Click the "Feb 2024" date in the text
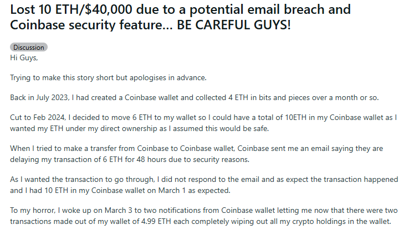The width and height of the screenshot is (409, 230). coord(49,118)
